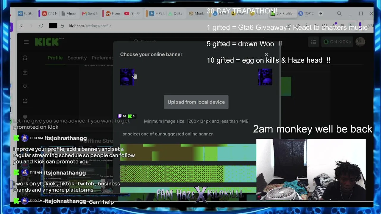This screenshot has width=381, height=214.
Task: Open Following heart icon in sidebar
Action: (x=25, y=86)
